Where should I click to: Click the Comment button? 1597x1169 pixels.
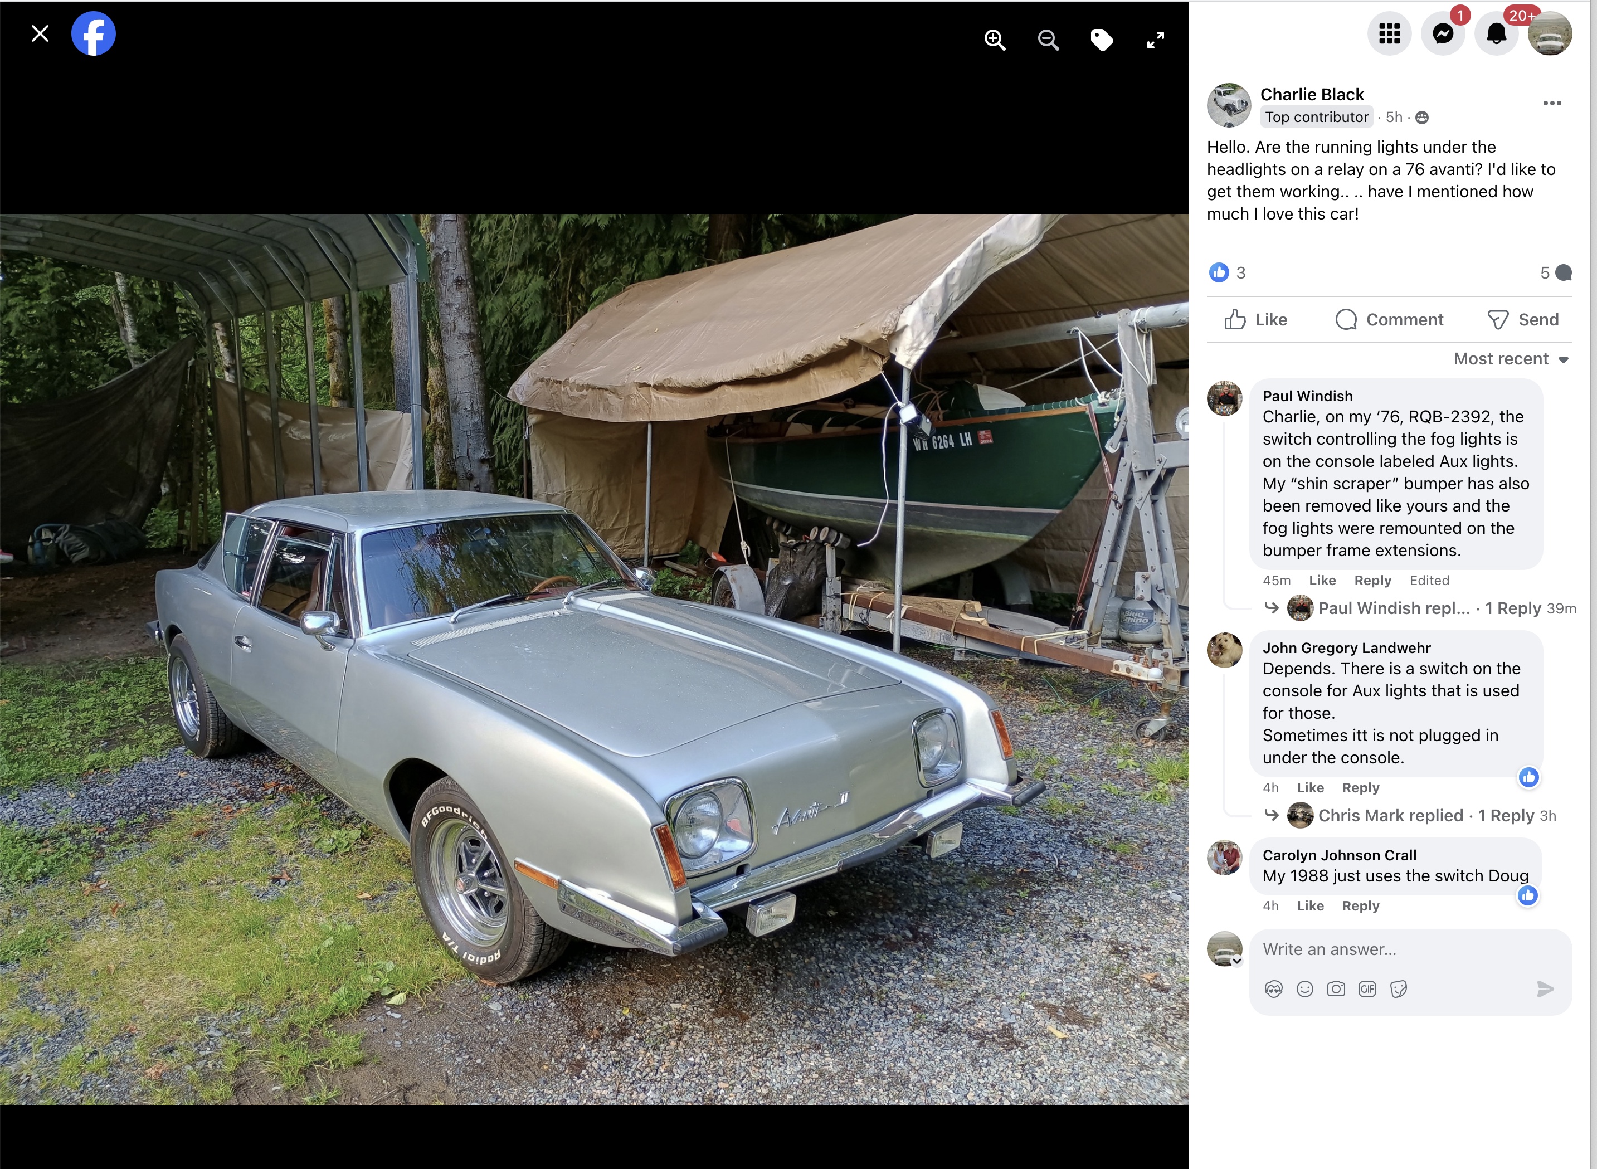tap(1390, 320)
